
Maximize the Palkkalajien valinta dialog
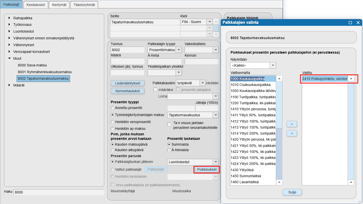pyautogui.click(x=350, y=23)
